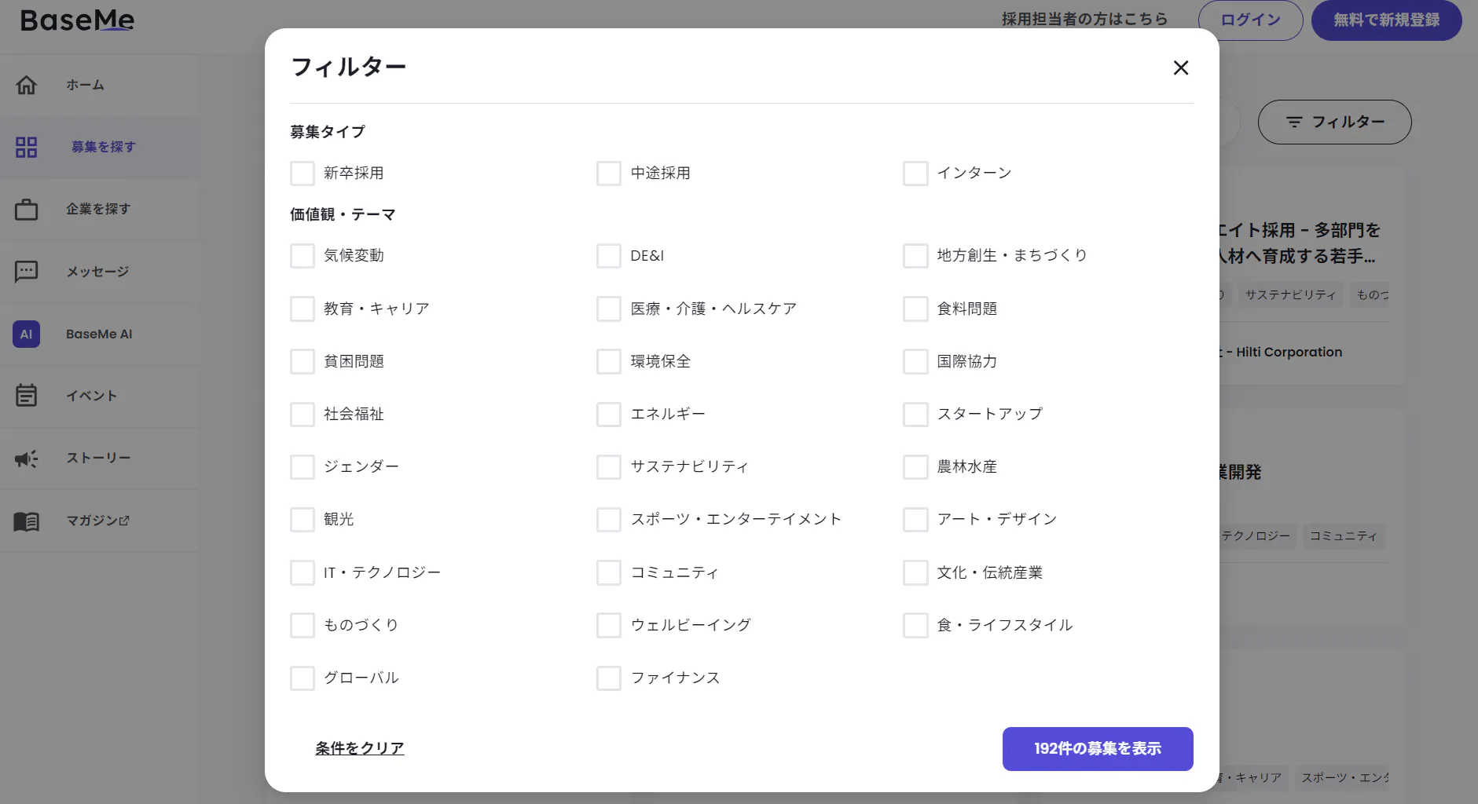This screenshot has width=1478, height=804.
Task: Select the サステナビリティ checkbox
Action: [x=609, y=467]
